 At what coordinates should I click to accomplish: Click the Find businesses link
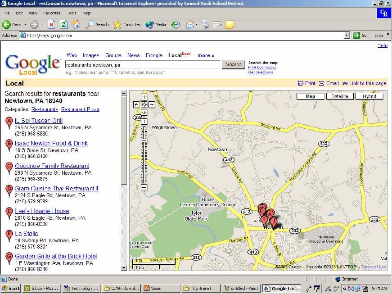pyautogui.click(x=262, y=67)
